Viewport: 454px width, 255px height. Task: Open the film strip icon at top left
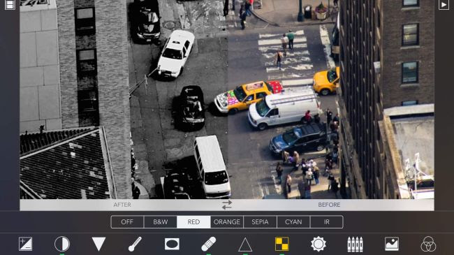point(10,4)
